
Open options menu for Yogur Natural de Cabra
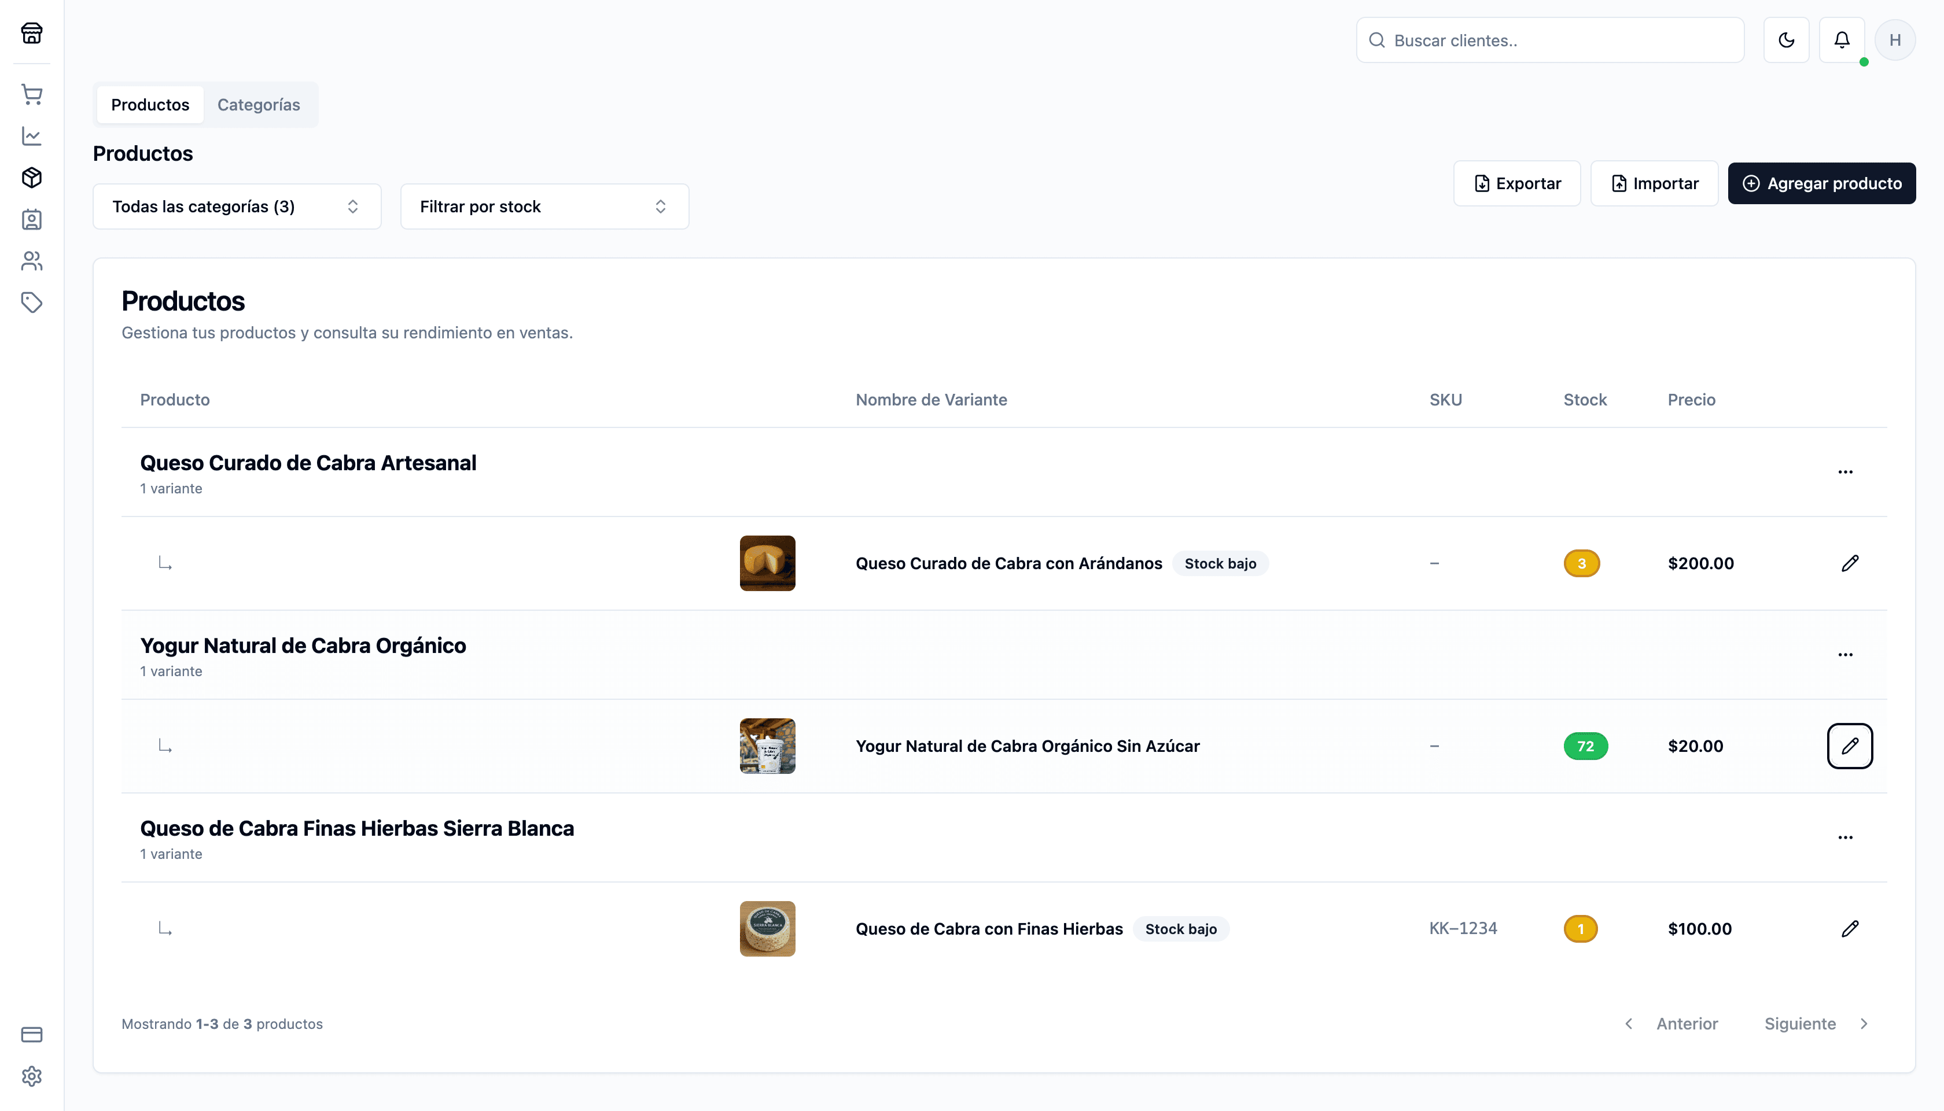[1845, 655]
